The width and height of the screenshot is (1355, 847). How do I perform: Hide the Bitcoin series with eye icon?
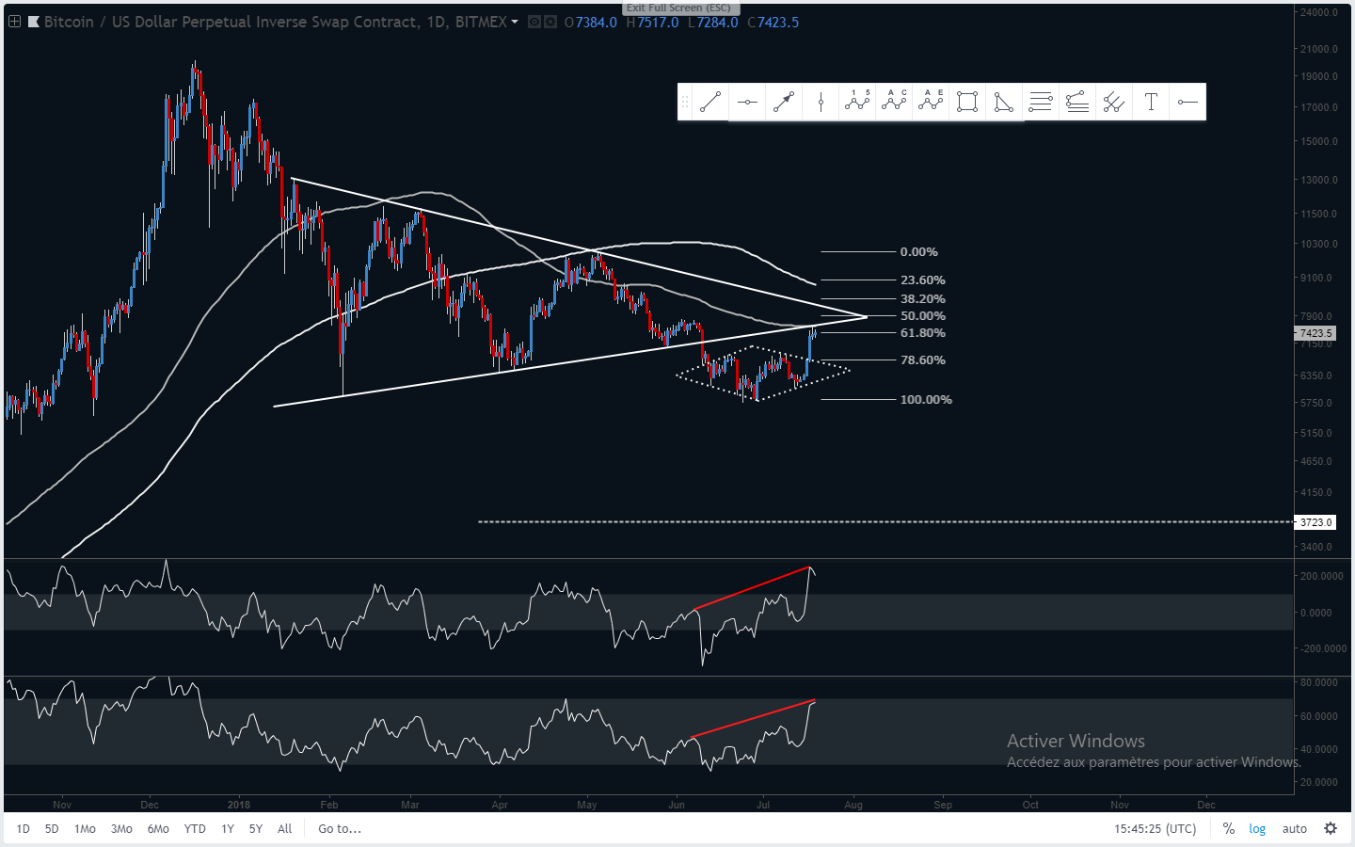tap(534, 22)
